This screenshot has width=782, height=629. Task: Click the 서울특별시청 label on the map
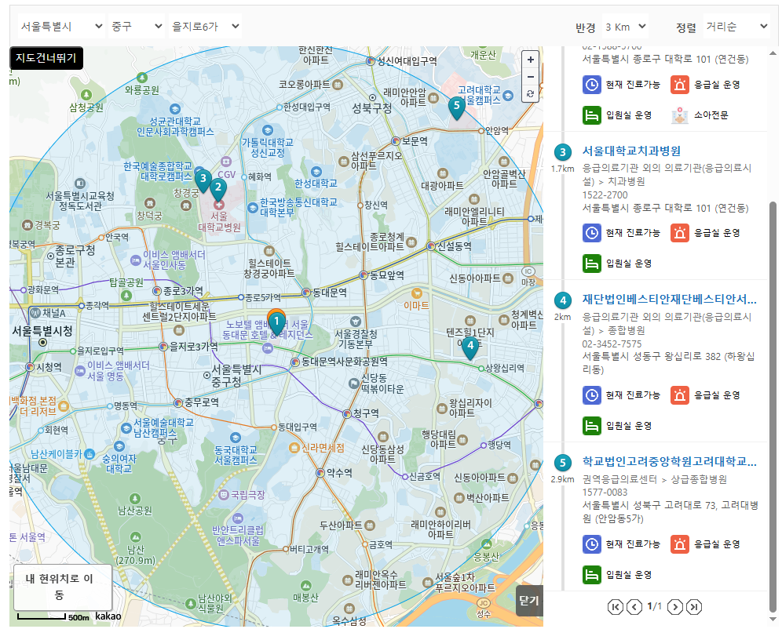[x=42, y=331]
